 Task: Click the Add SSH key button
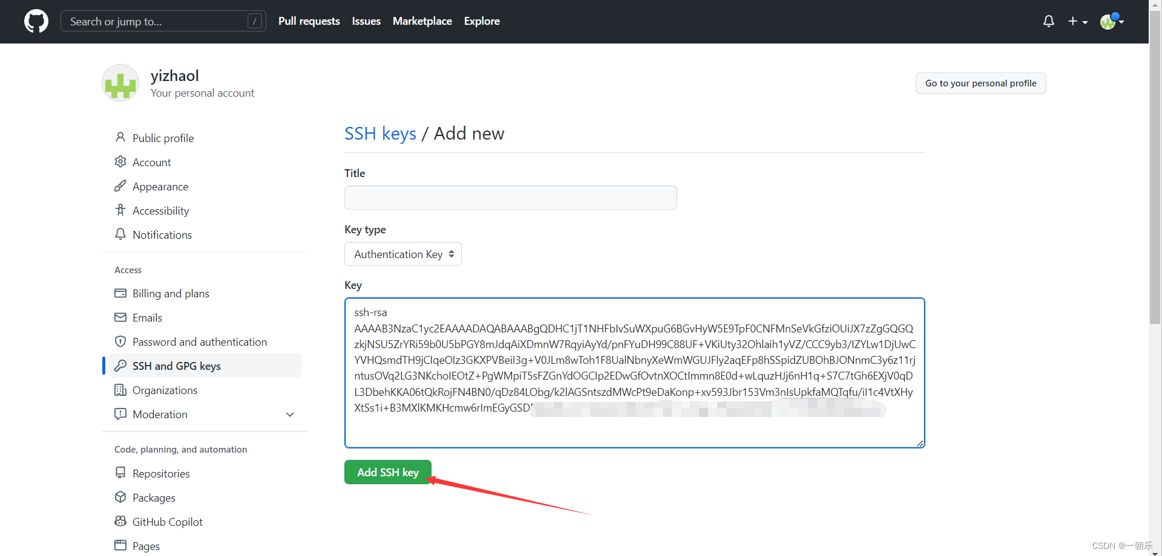click(x=388, y=472)
